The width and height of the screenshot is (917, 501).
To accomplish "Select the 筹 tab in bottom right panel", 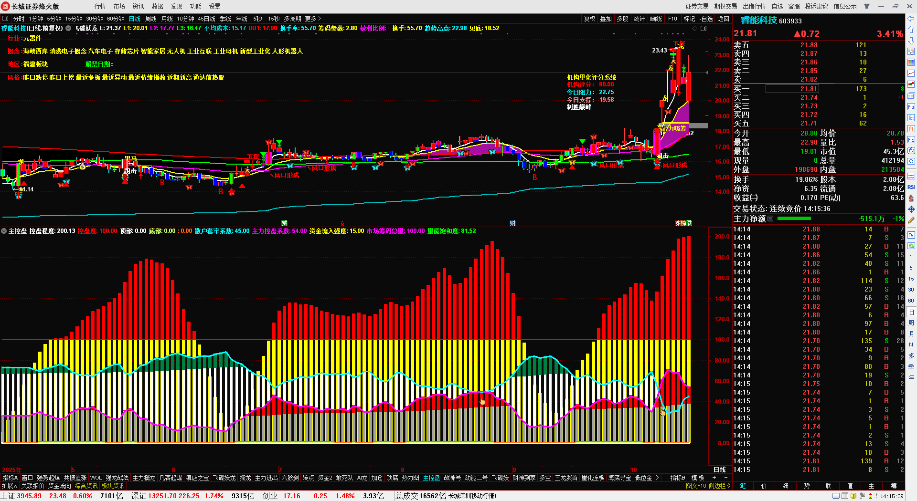I will (894, 486).
